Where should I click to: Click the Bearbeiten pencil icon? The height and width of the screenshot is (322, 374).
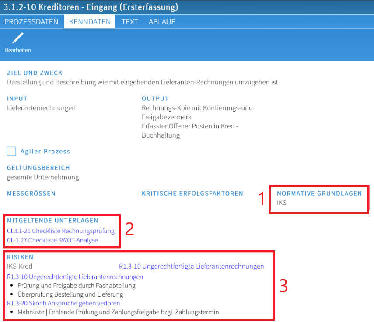(x=17, y=39)
